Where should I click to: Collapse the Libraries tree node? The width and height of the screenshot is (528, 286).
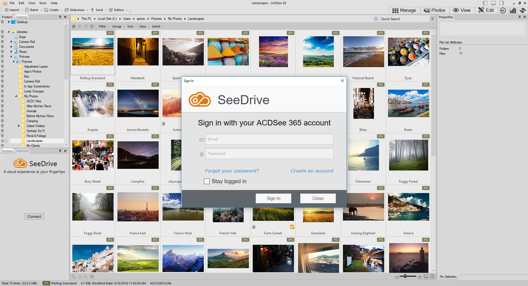click(x=9, y=32)
